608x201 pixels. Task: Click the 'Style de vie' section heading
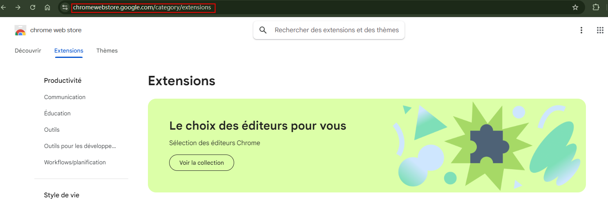click(62, 195)
